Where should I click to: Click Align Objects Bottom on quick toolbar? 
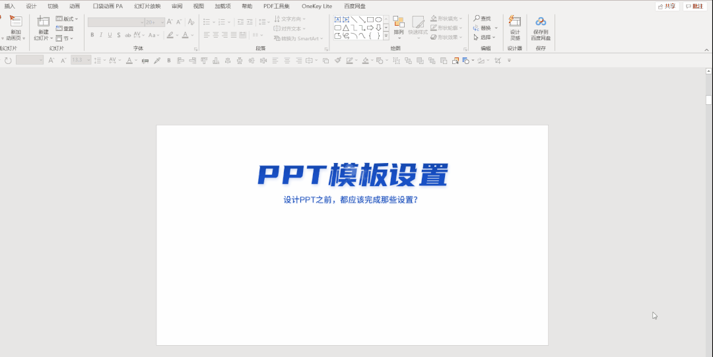click(216, 60)
